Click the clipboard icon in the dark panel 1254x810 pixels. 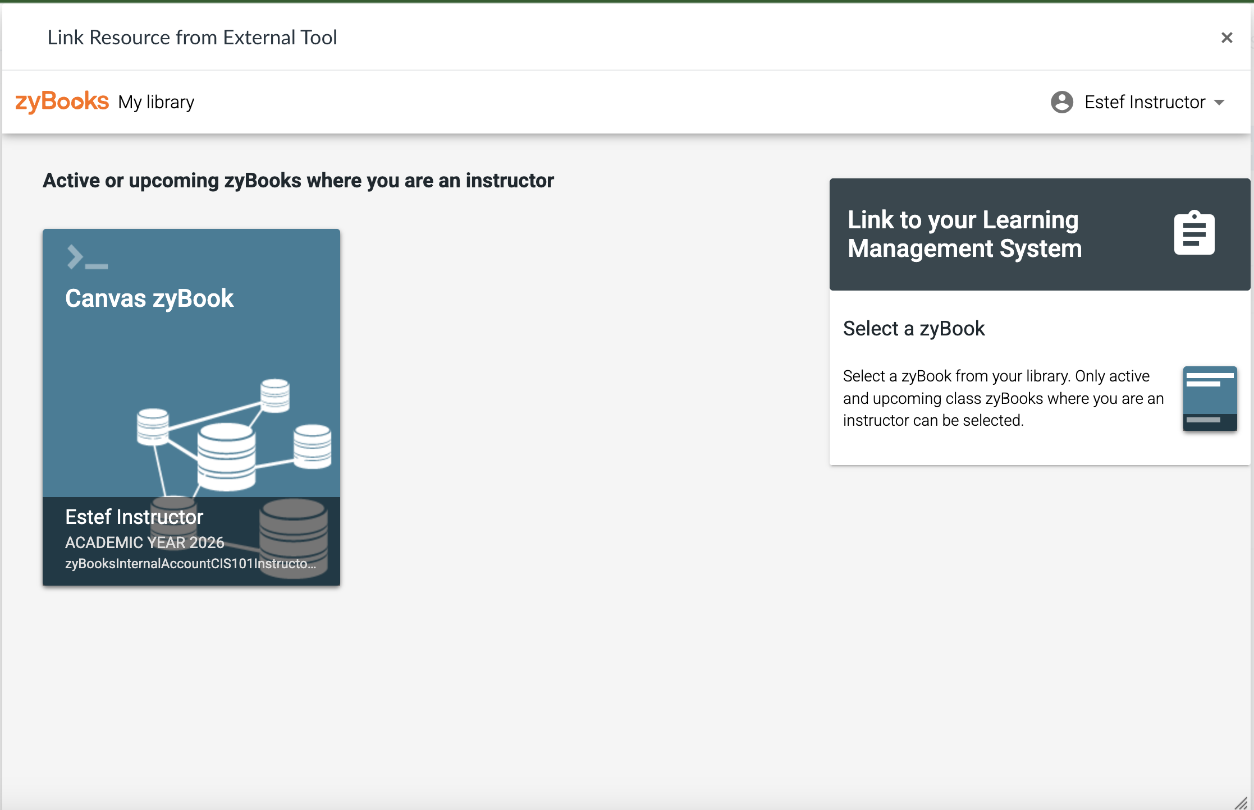tap(1193, 233)
